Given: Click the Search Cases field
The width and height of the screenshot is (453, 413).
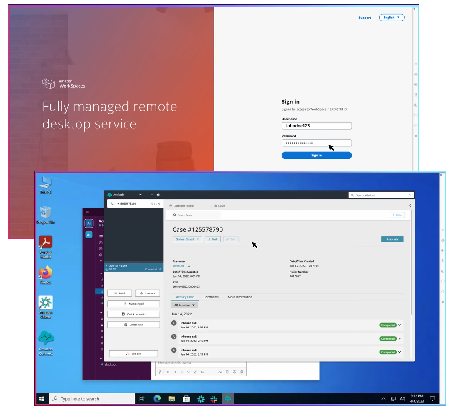Looking at the screenshot, I should click(195, 215).
